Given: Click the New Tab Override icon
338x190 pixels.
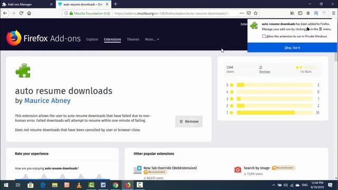Looking at the screenshot, I should click(137, 170).
